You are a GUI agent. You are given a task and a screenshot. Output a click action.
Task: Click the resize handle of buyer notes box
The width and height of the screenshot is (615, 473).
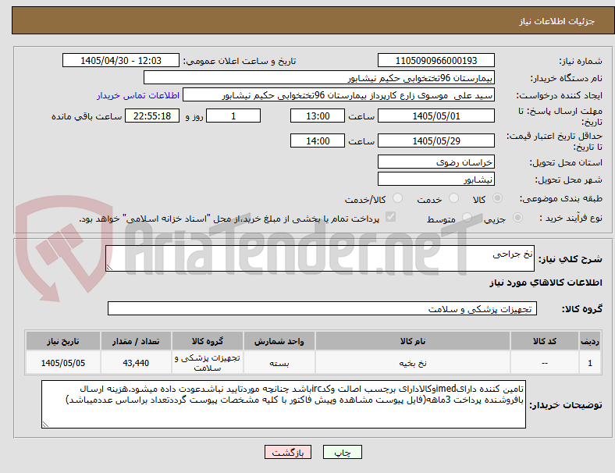45,425
